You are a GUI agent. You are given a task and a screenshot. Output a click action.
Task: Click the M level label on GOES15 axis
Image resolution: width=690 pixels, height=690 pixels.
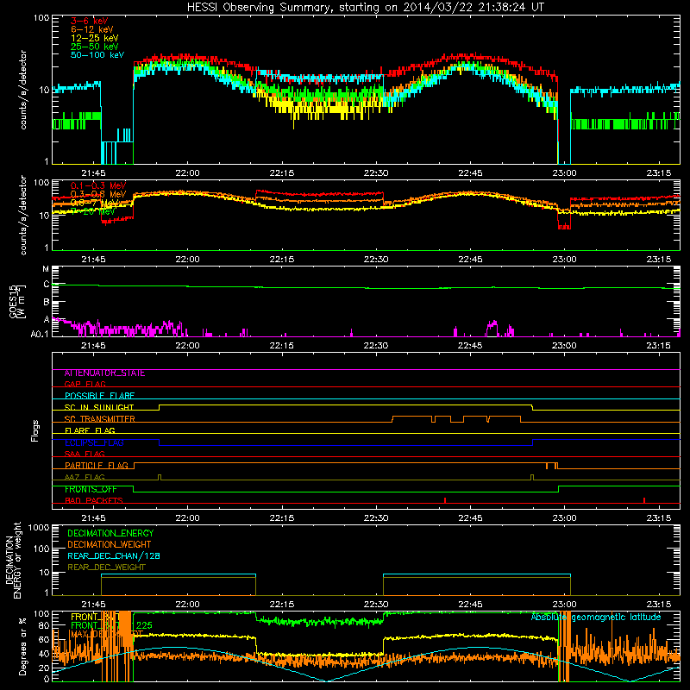(46, 269)
